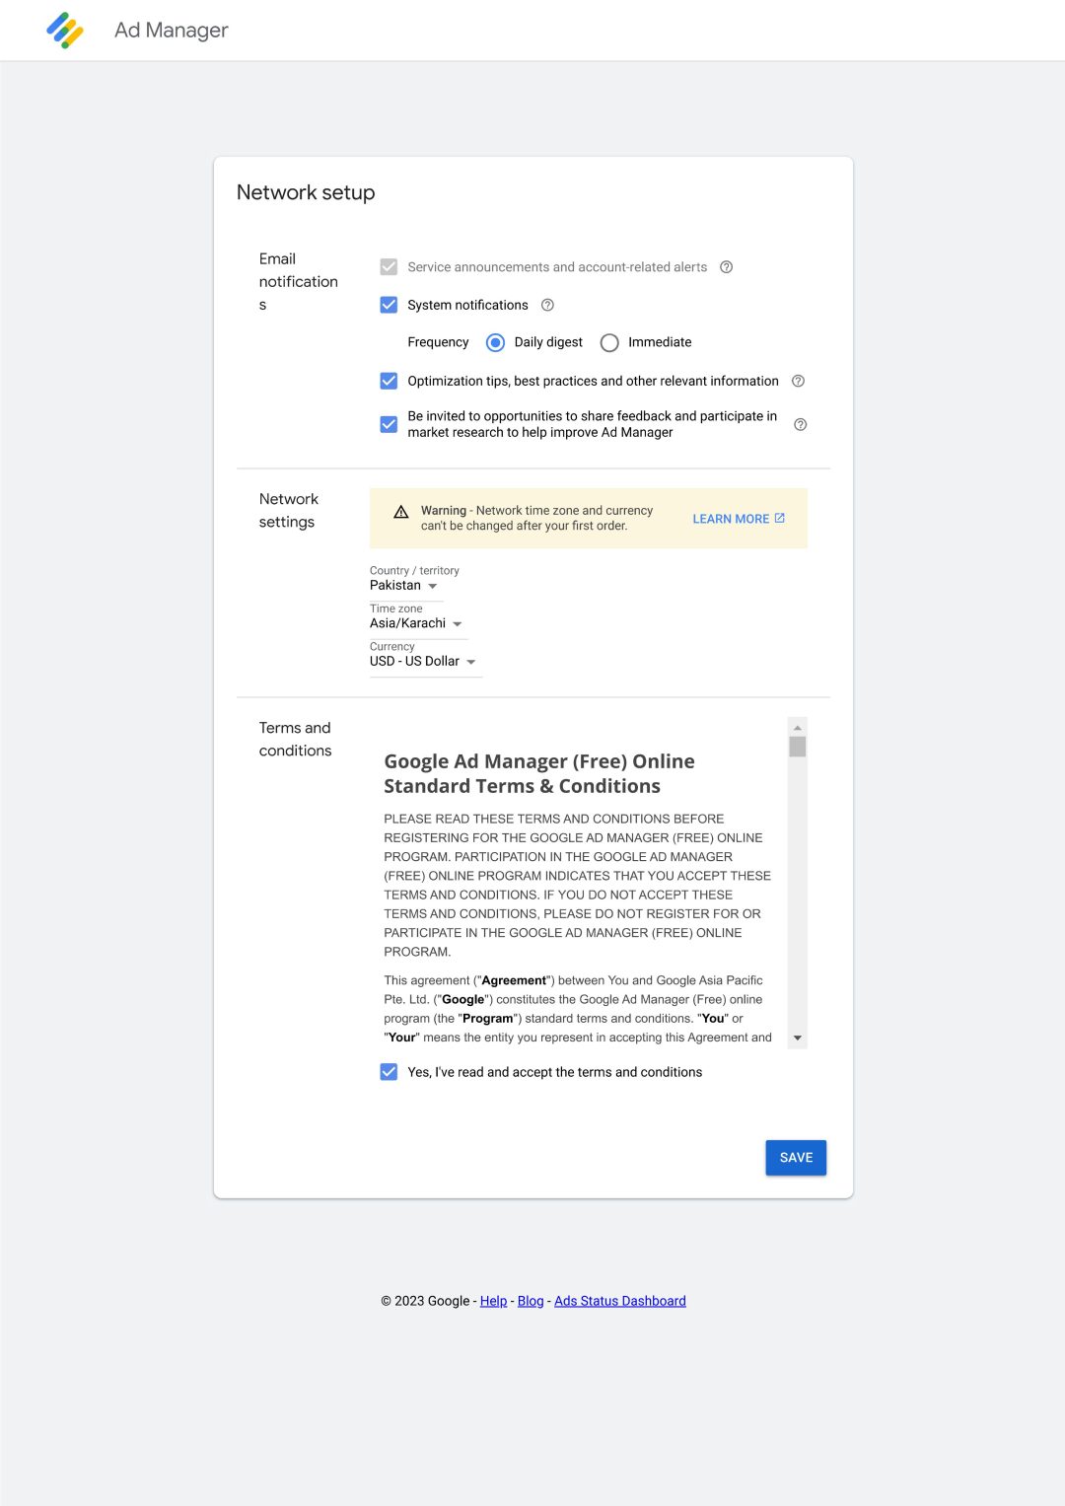The width and height of the screenshot is (1065, 1506).
Task: Click the scrollbar down arrow in terms box
Action: pyautogui.click(x=797, y=1038)
